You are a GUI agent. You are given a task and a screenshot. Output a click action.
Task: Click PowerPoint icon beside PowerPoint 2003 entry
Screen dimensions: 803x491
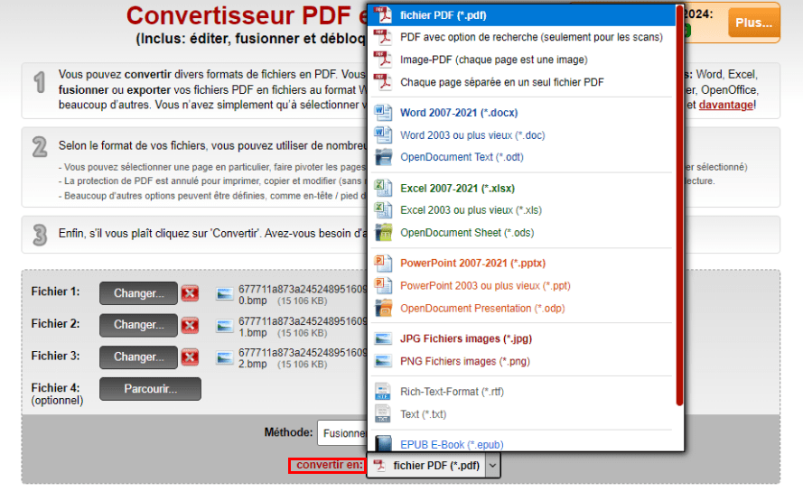coord(383,286)
